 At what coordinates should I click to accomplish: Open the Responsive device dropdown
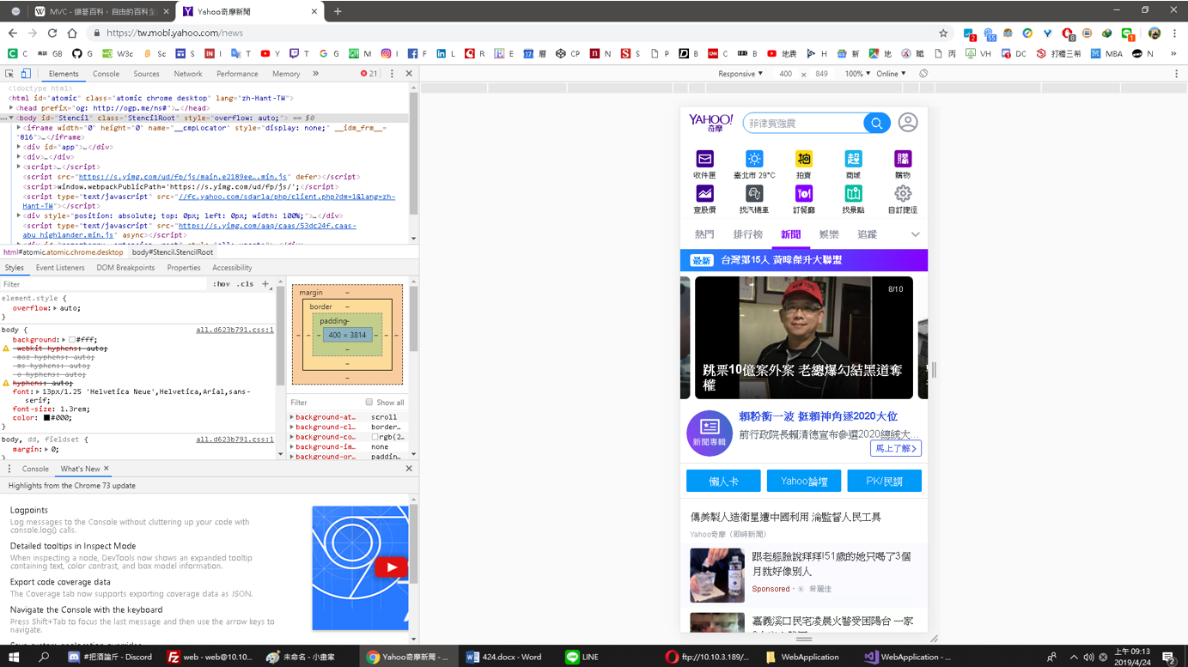click(740, 74)
